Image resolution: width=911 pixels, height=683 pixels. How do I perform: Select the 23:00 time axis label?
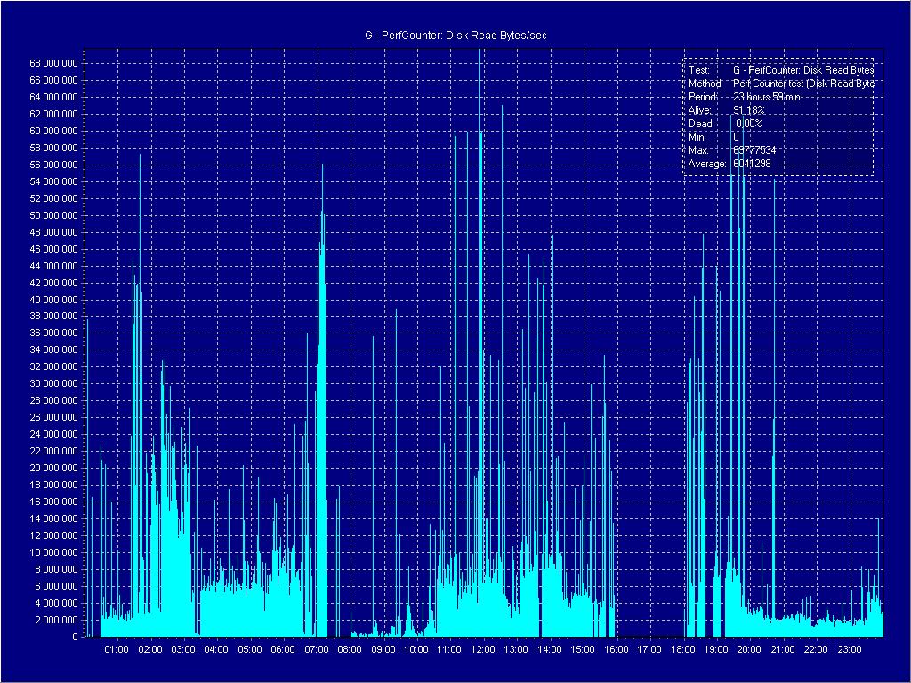tap(850, 650)
